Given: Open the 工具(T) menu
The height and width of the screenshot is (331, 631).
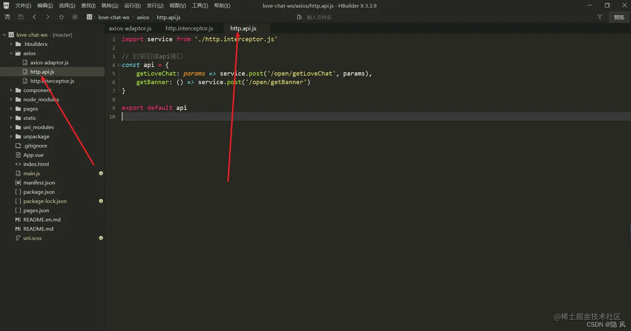Looking at the screenshot, I should pos(200,5).
